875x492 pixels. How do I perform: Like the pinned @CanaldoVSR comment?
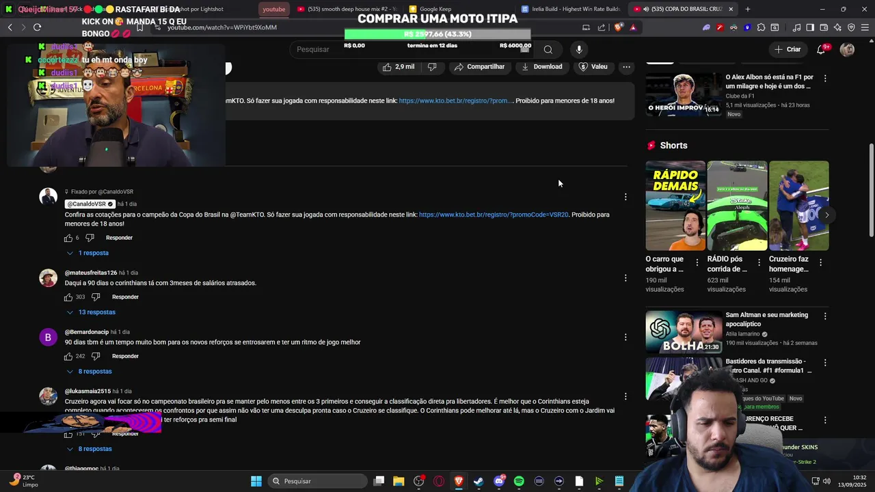[x=68, y=238]
